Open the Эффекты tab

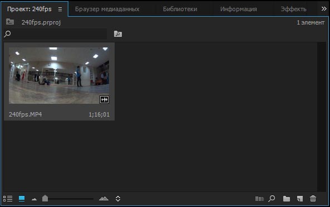click(x=293, y=9)
